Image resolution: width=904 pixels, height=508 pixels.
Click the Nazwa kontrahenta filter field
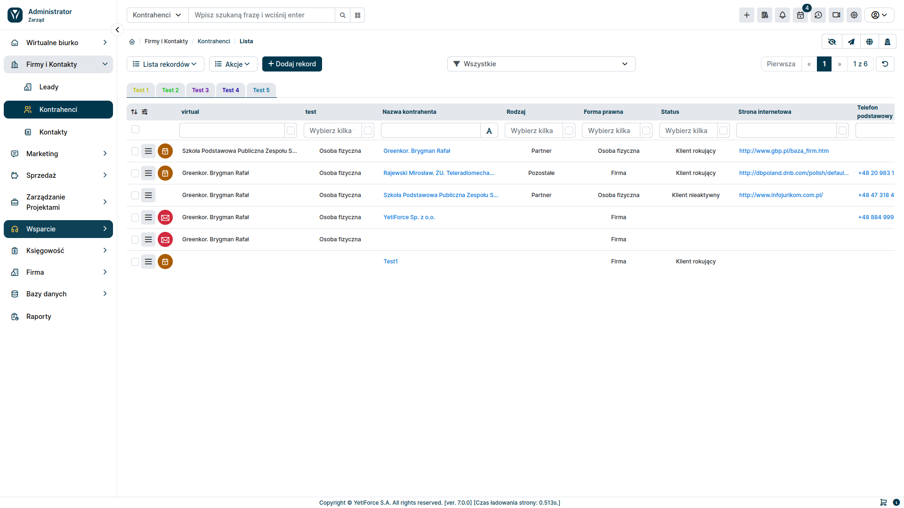click(x=431, y=131)
